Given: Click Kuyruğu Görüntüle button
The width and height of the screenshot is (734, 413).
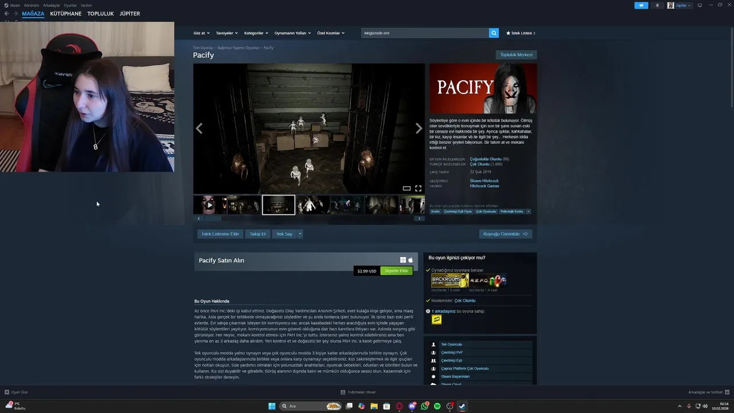Looking at the screenshot, I should point(506,234).
